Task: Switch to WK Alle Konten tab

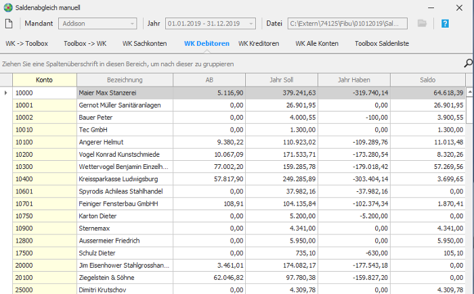Action: click(317, 43)
